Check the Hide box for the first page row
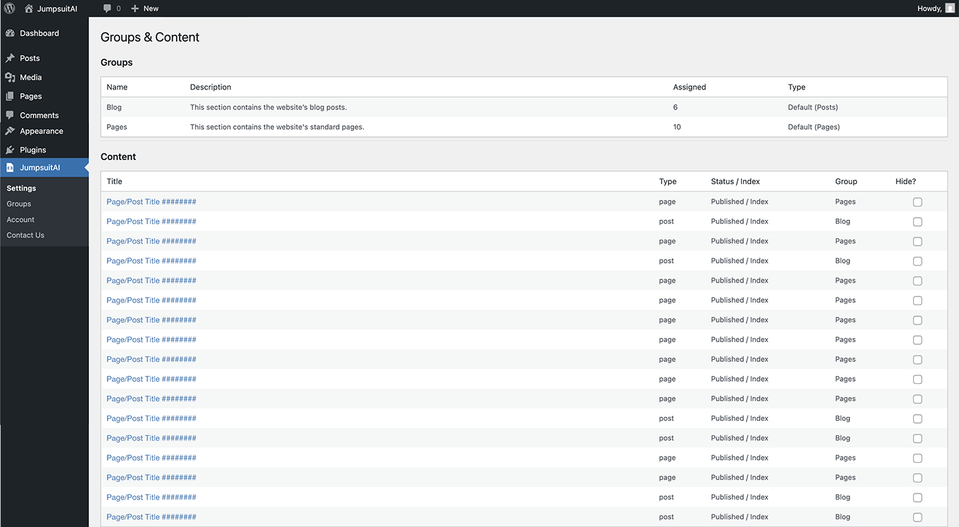Screen dimensions: 959x527 [917, 202]
